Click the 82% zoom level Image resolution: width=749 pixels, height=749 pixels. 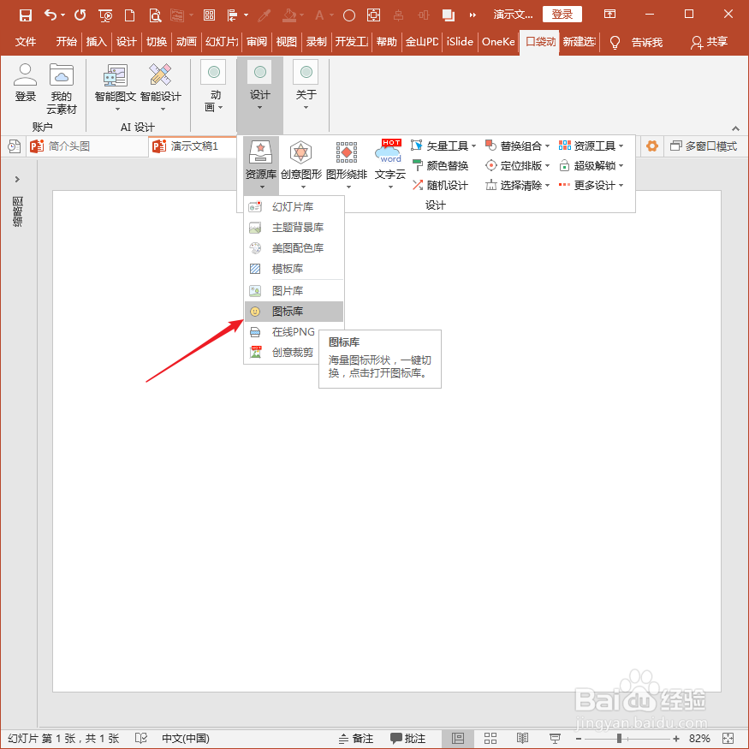tap(699, 739)
